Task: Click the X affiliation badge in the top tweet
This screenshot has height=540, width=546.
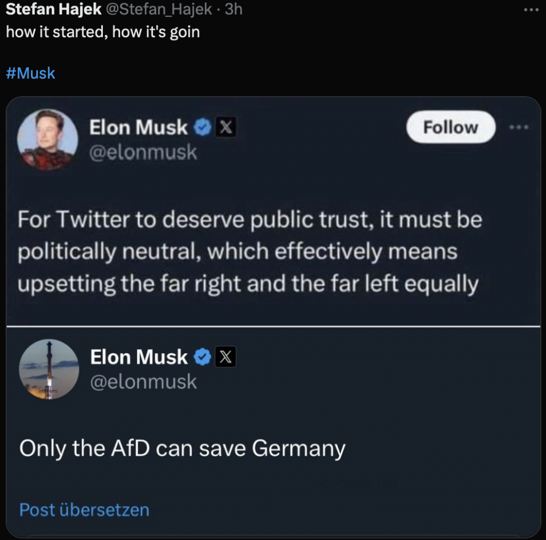Action: 226,128
